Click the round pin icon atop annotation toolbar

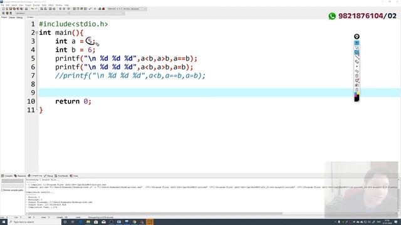coord(357,36)
